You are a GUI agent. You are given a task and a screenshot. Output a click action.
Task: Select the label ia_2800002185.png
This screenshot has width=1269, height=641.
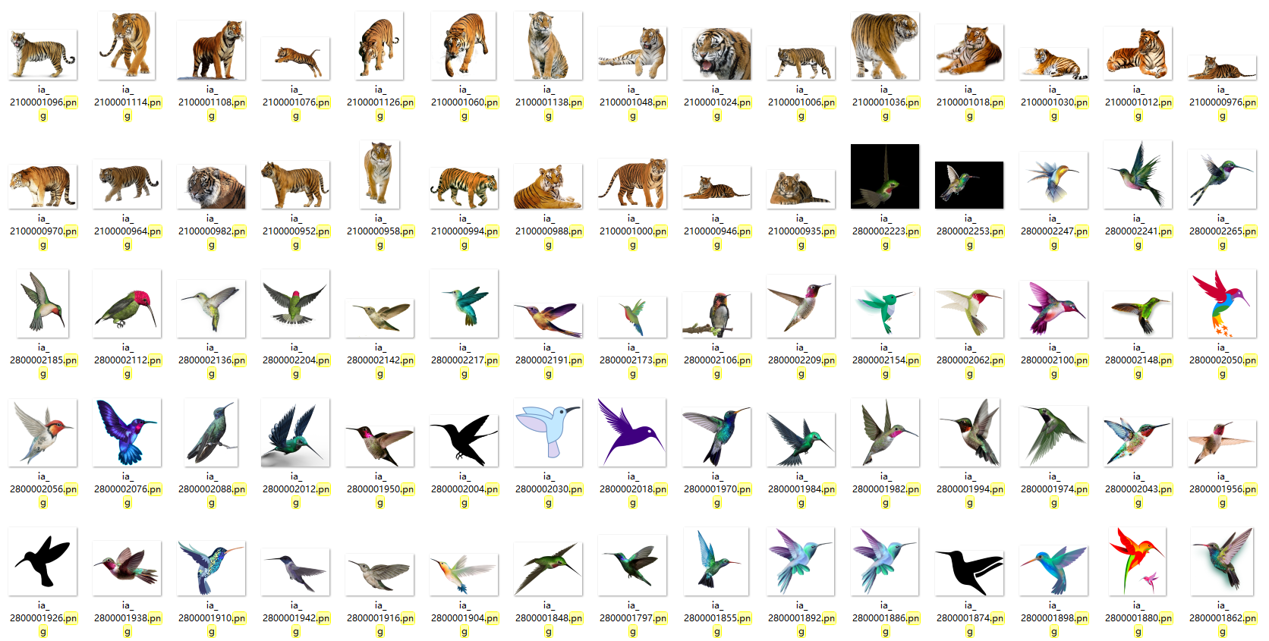(43, 360)
